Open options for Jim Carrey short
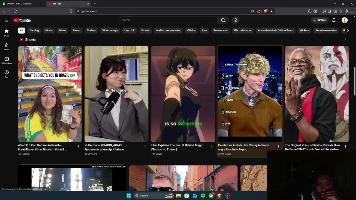Image resolution: width=356 pixels, height=200 pixels. [x=278, y=147]
